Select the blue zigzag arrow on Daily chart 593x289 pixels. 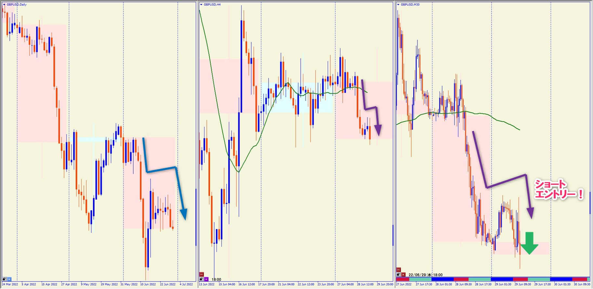(161, 170)
